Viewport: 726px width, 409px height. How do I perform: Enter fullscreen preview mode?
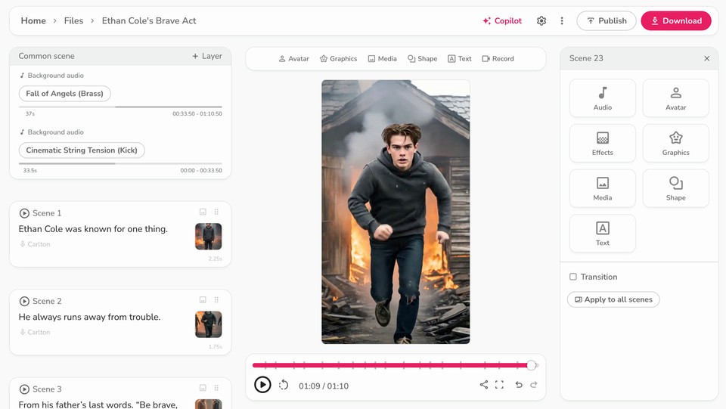tap(499, 385)
